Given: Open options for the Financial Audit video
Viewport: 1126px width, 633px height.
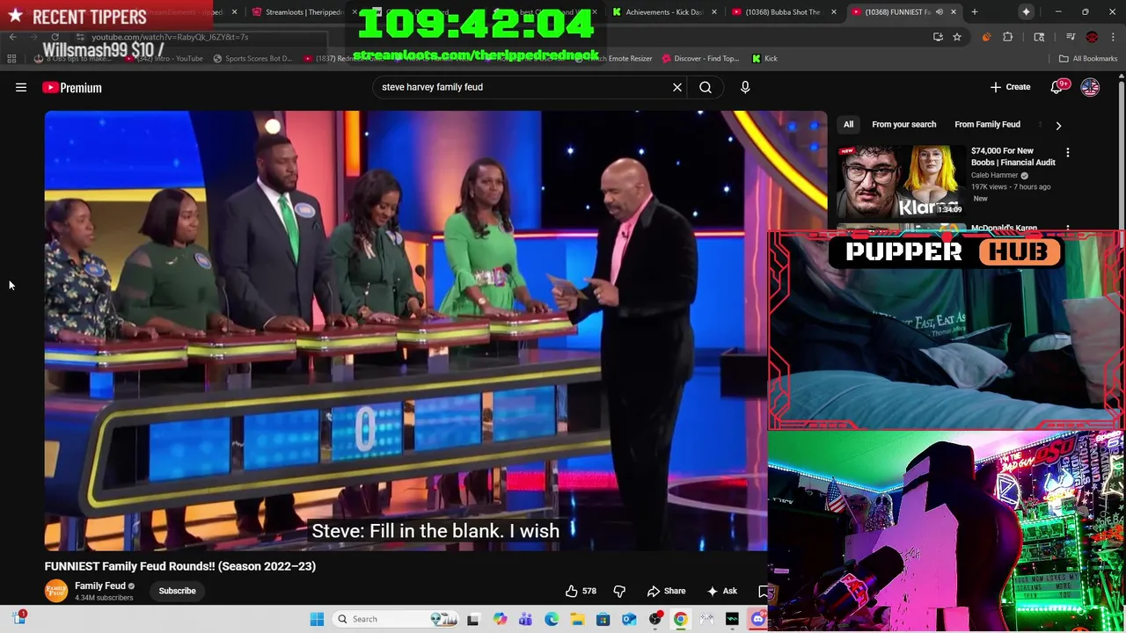Looking at the screenshot, I should [1068, 153].
